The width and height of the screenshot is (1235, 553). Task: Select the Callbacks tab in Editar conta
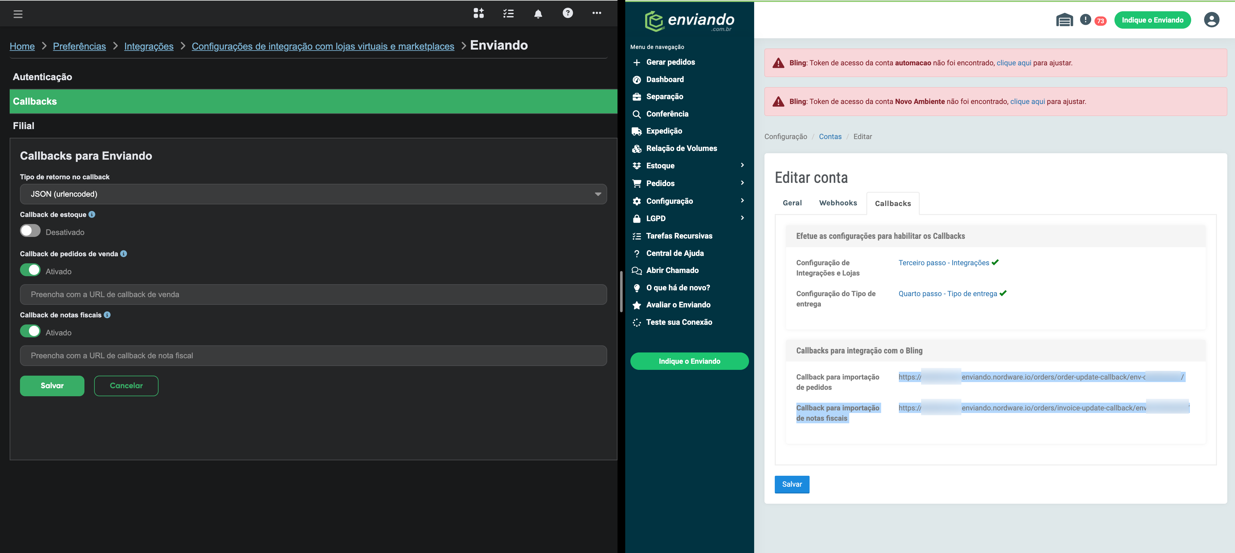point(893,203)
